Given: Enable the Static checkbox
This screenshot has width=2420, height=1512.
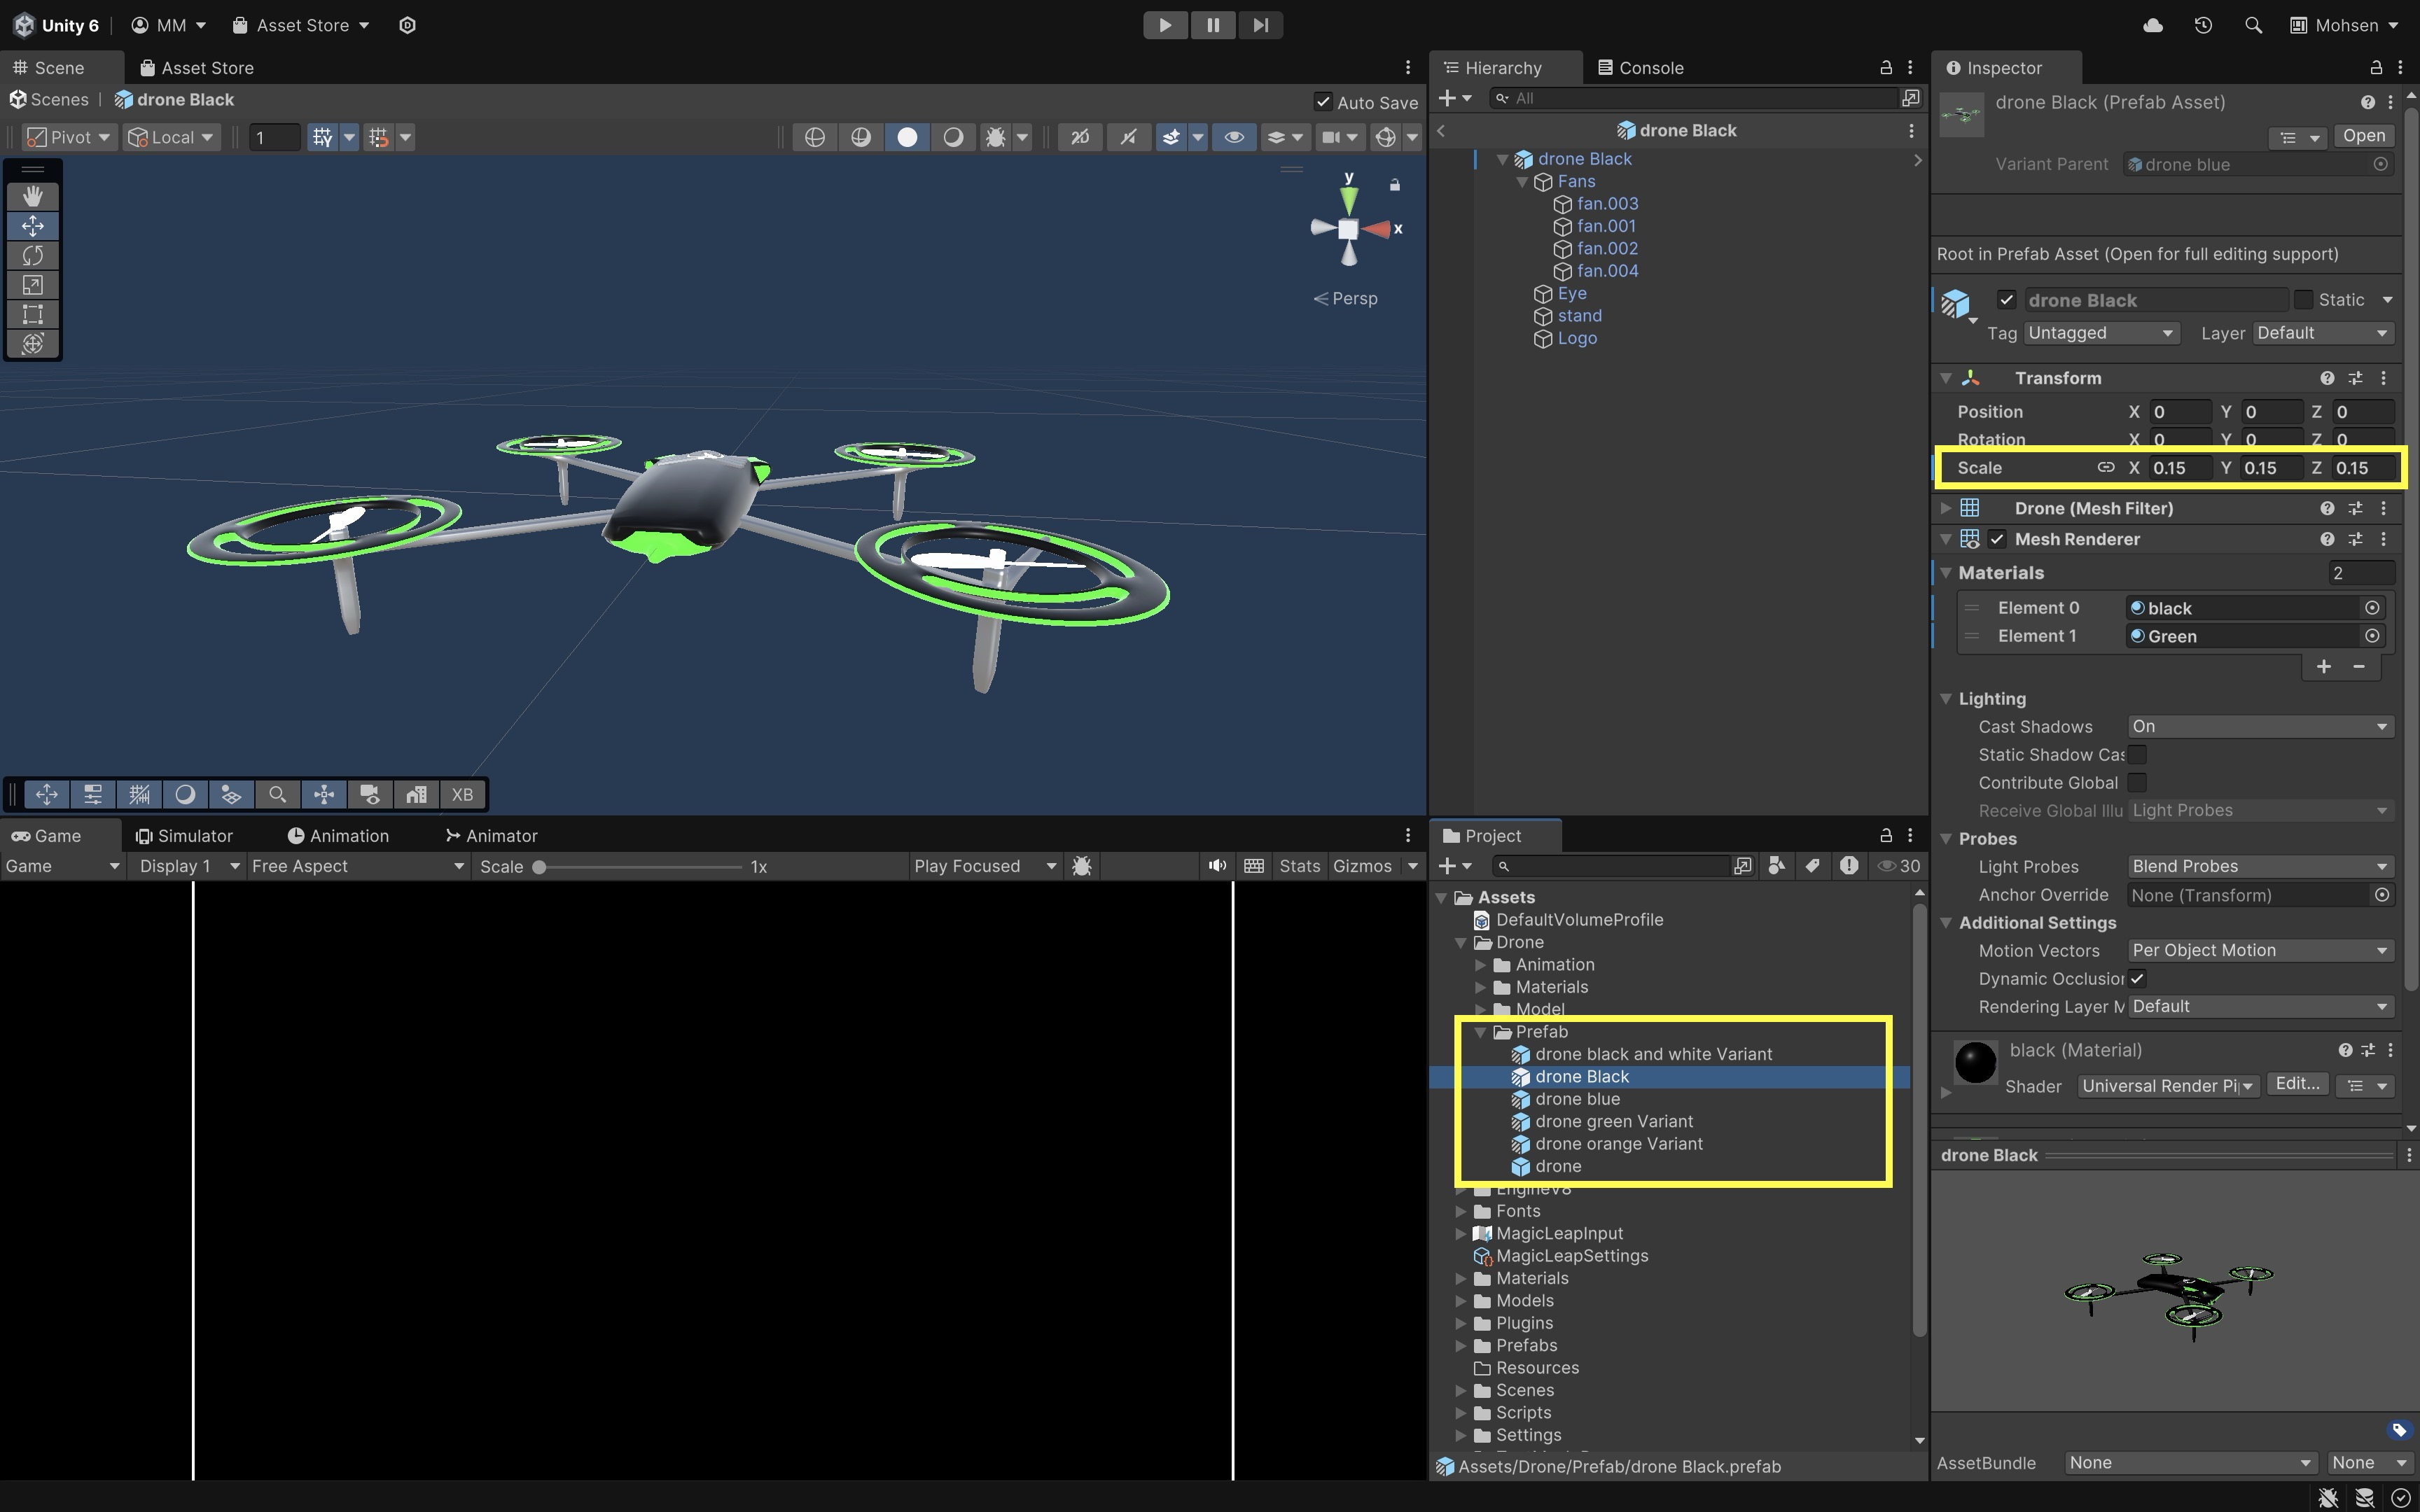Looking at the screenshot, I should click(2303, 300).
